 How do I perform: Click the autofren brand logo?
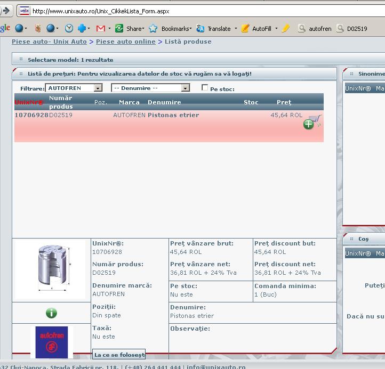(x=52, y=342)
